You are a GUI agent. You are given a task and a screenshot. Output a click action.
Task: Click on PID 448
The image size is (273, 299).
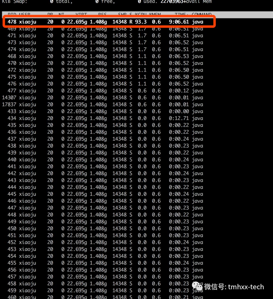point(12,215)
